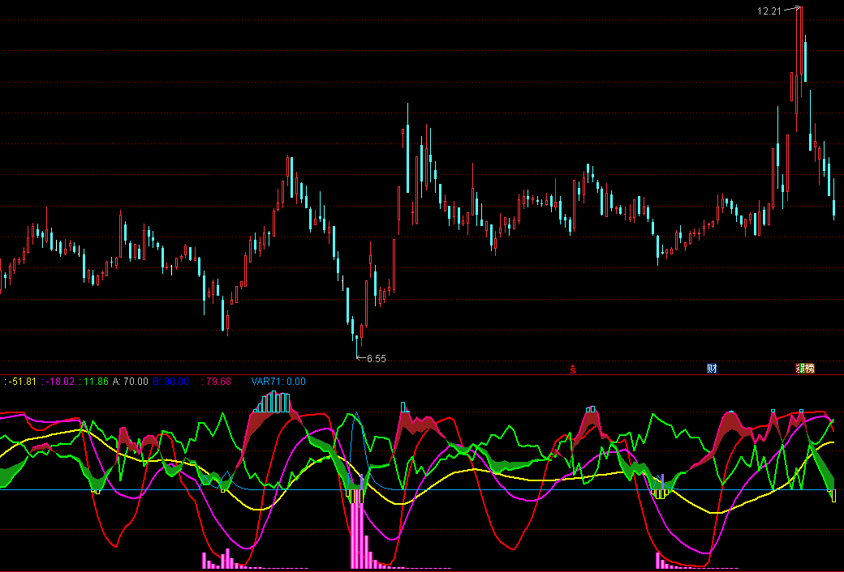
Task: Click the red-green marker beside 榜
Action: 800,369
